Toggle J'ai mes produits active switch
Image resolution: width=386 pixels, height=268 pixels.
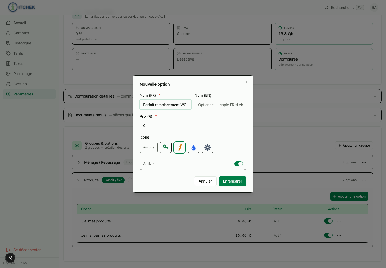[328, 221]
